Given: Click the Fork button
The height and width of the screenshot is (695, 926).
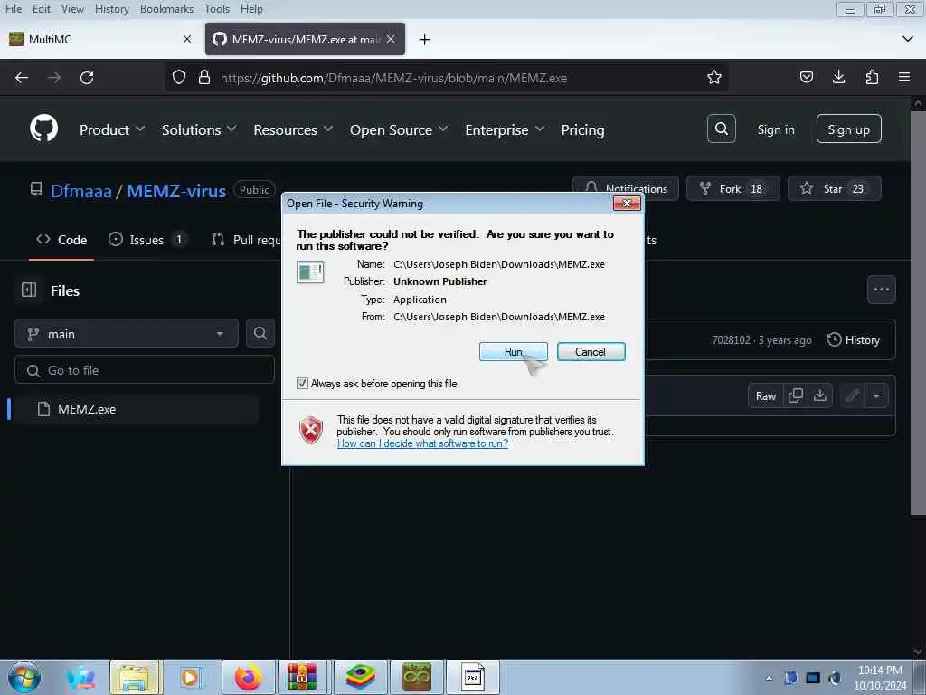Looking at the screenshot, I should click(732, 188).
